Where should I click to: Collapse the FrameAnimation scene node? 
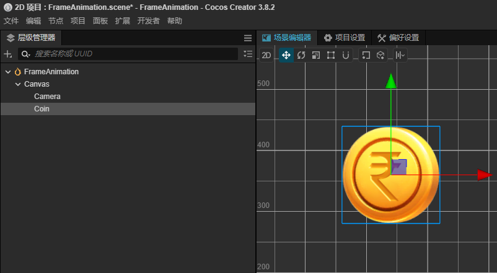tap(8, 72)
